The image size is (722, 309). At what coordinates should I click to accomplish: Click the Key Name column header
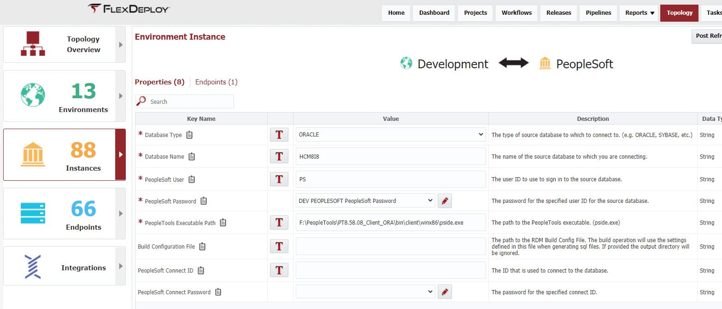pyautogui.click(x=201, y=119)
